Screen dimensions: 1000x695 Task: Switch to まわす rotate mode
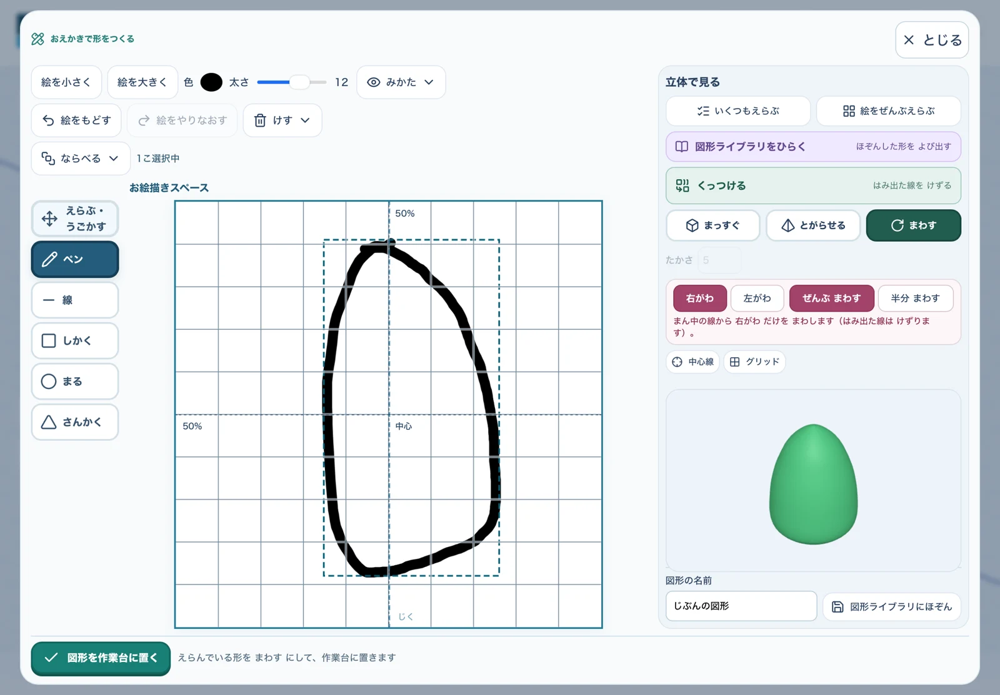click(914, 225)
